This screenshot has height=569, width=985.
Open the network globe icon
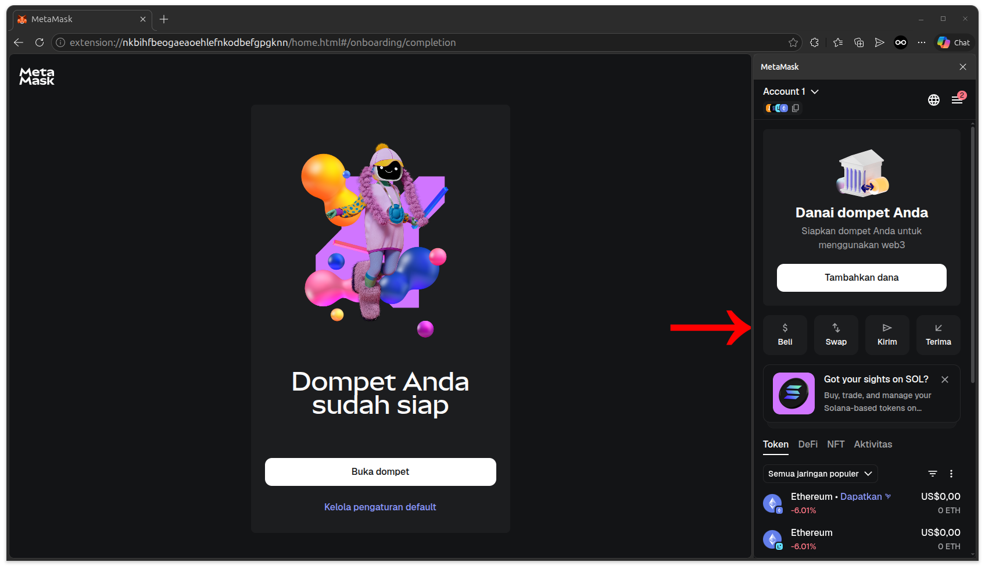[x=933, y=99]
